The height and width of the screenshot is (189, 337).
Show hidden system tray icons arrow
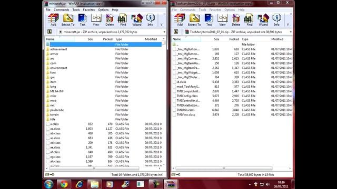(x=250, y=184)
